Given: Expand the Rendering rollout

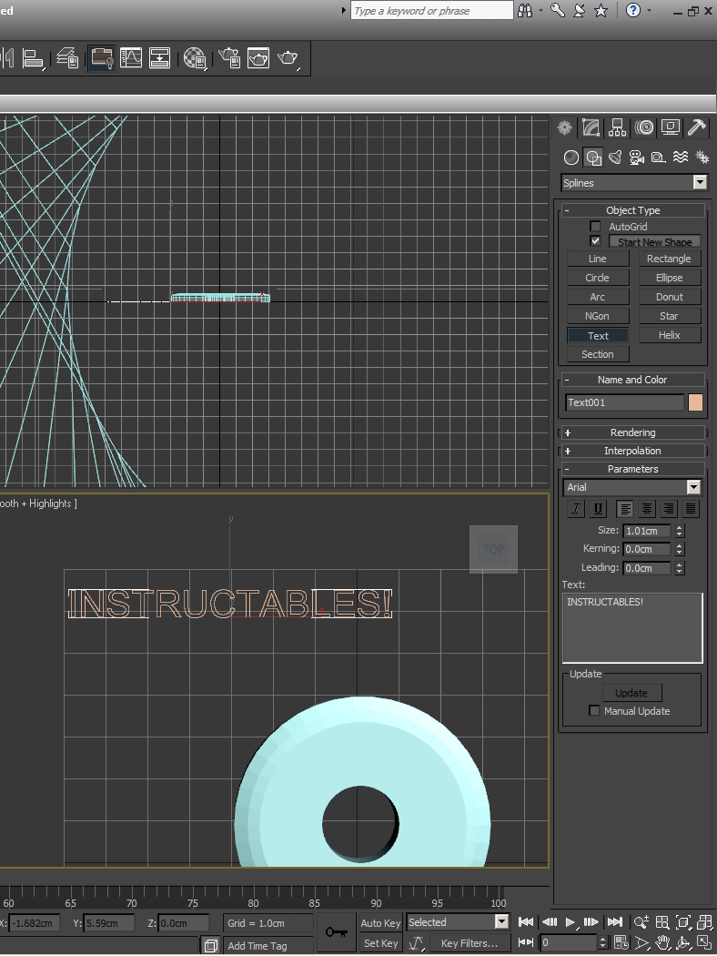Looking at the screenshot, I should (633, 432).
